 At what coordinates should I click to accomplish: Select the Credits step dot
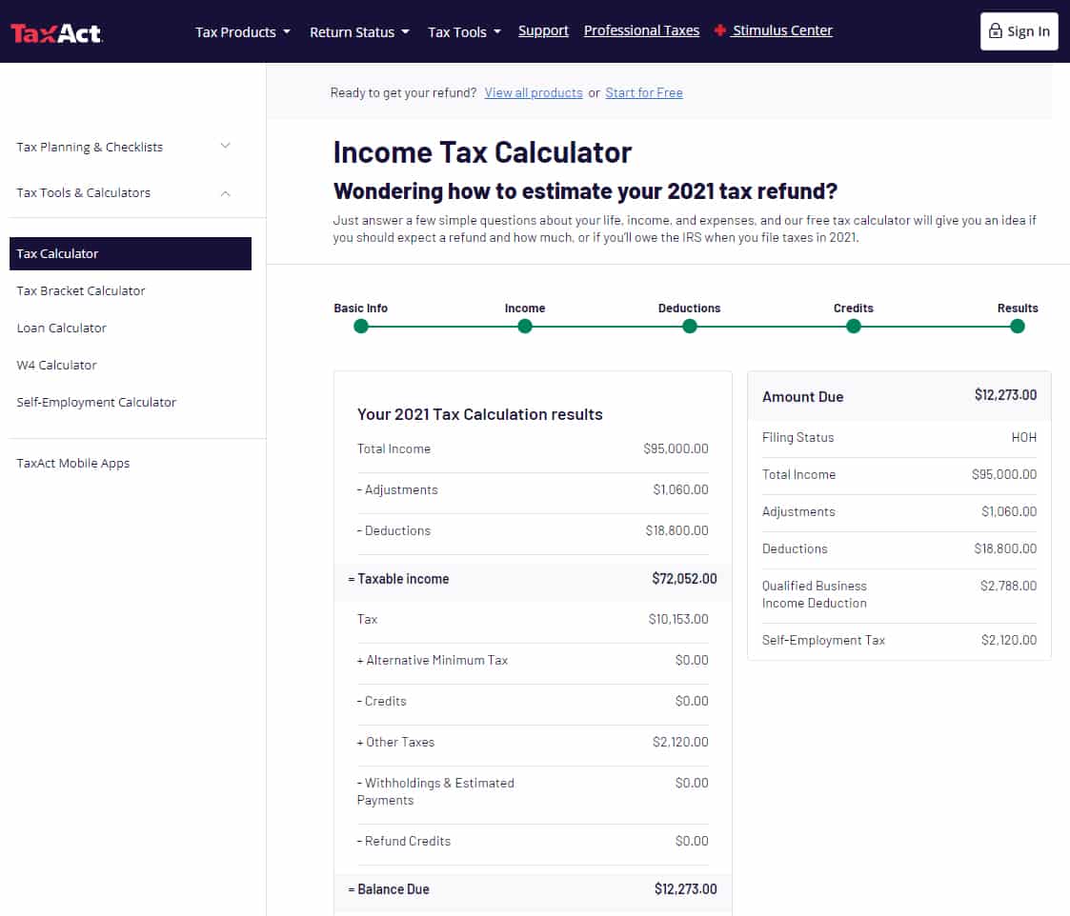click(x=853, y=326)
